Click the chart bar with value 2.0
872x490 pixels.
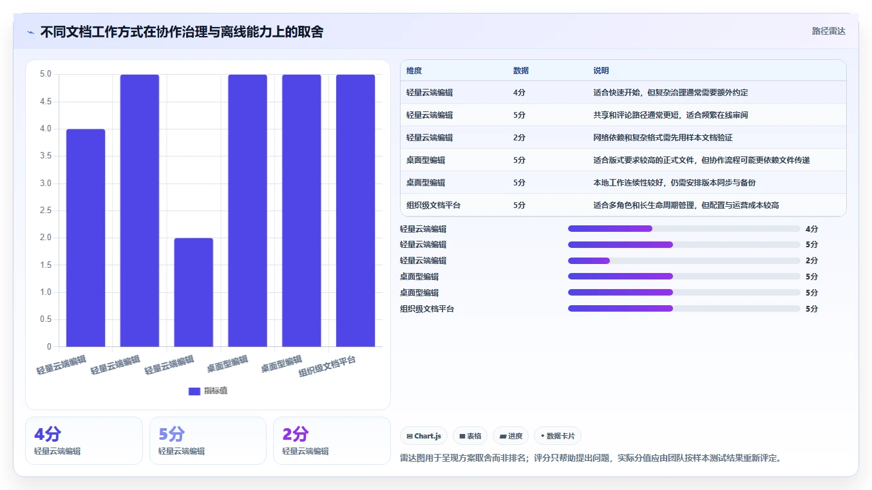click(193, 292)
